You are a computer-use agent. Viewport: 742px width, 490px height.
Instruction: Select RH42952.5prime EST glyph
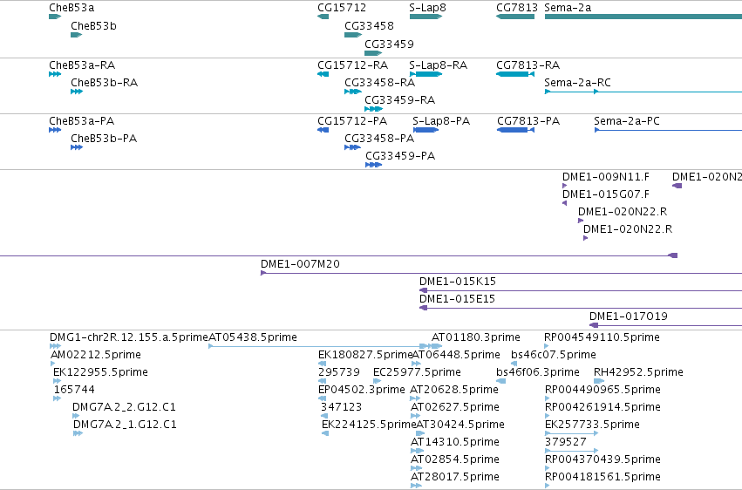pyautogui.click(x=599, y=381)
